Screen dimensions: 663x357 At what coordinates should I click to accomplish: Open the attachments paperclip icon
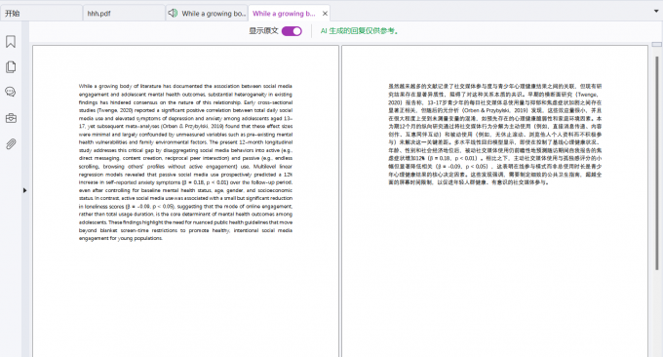[11, 144]
